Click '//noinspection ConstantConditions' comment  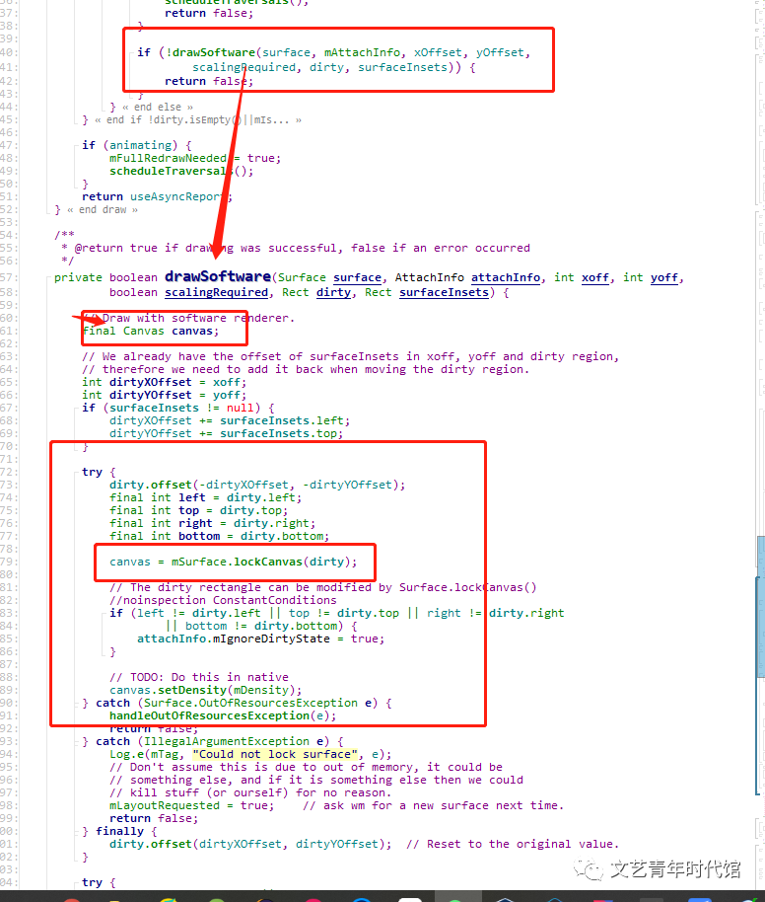[223, 600]
